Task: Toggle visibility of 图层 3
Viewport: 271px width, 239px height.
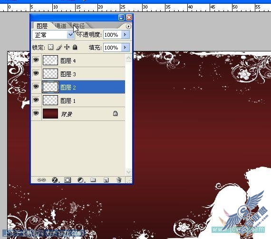Action: pos(36,73)
